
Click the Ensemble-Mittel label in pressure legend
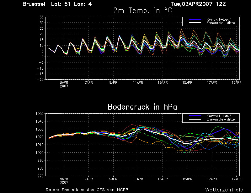221,119
